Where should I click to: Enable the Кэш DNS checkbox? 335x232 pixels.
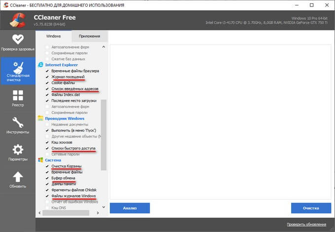click(x=47, y=208)
